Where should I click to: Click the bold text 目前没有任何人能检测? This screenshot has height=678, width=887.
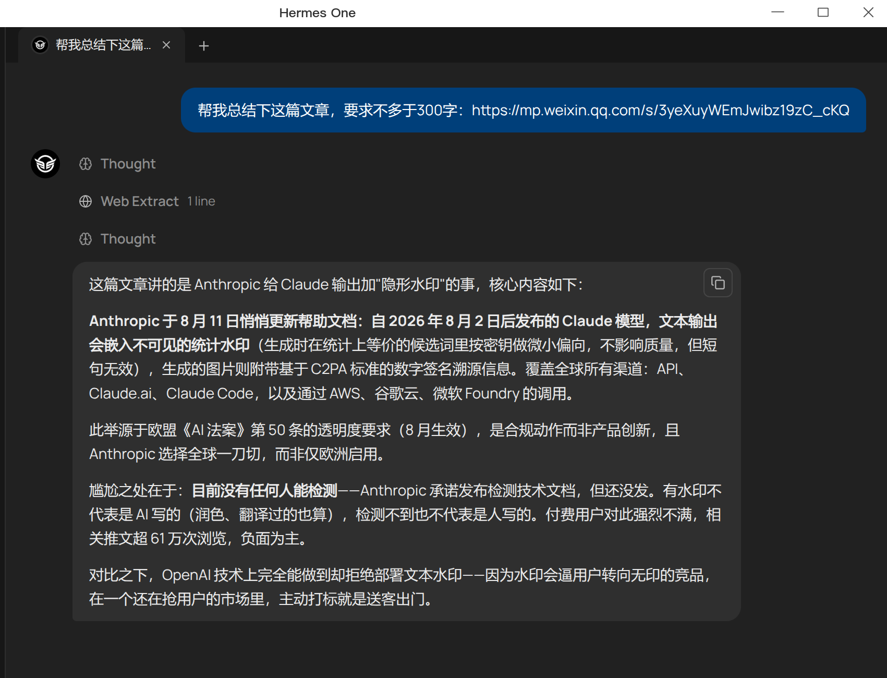pos(265,491)
